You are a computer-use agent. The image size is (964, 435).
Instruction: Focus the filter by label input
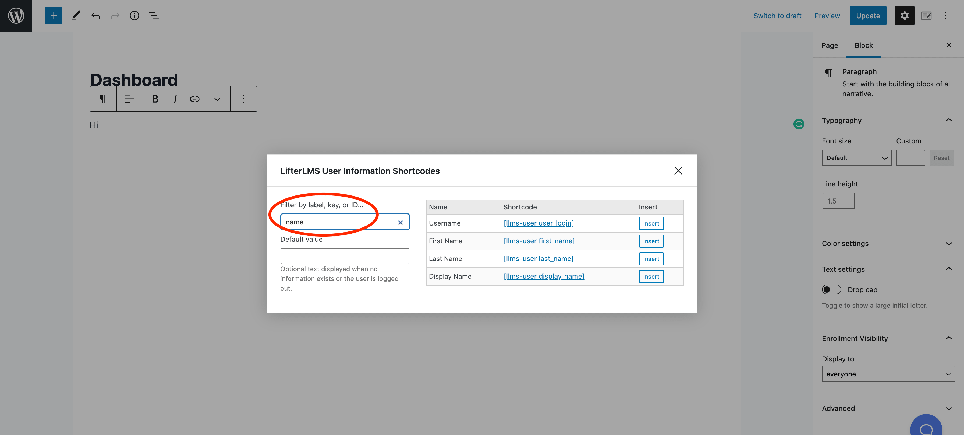[x=345, y=222]
